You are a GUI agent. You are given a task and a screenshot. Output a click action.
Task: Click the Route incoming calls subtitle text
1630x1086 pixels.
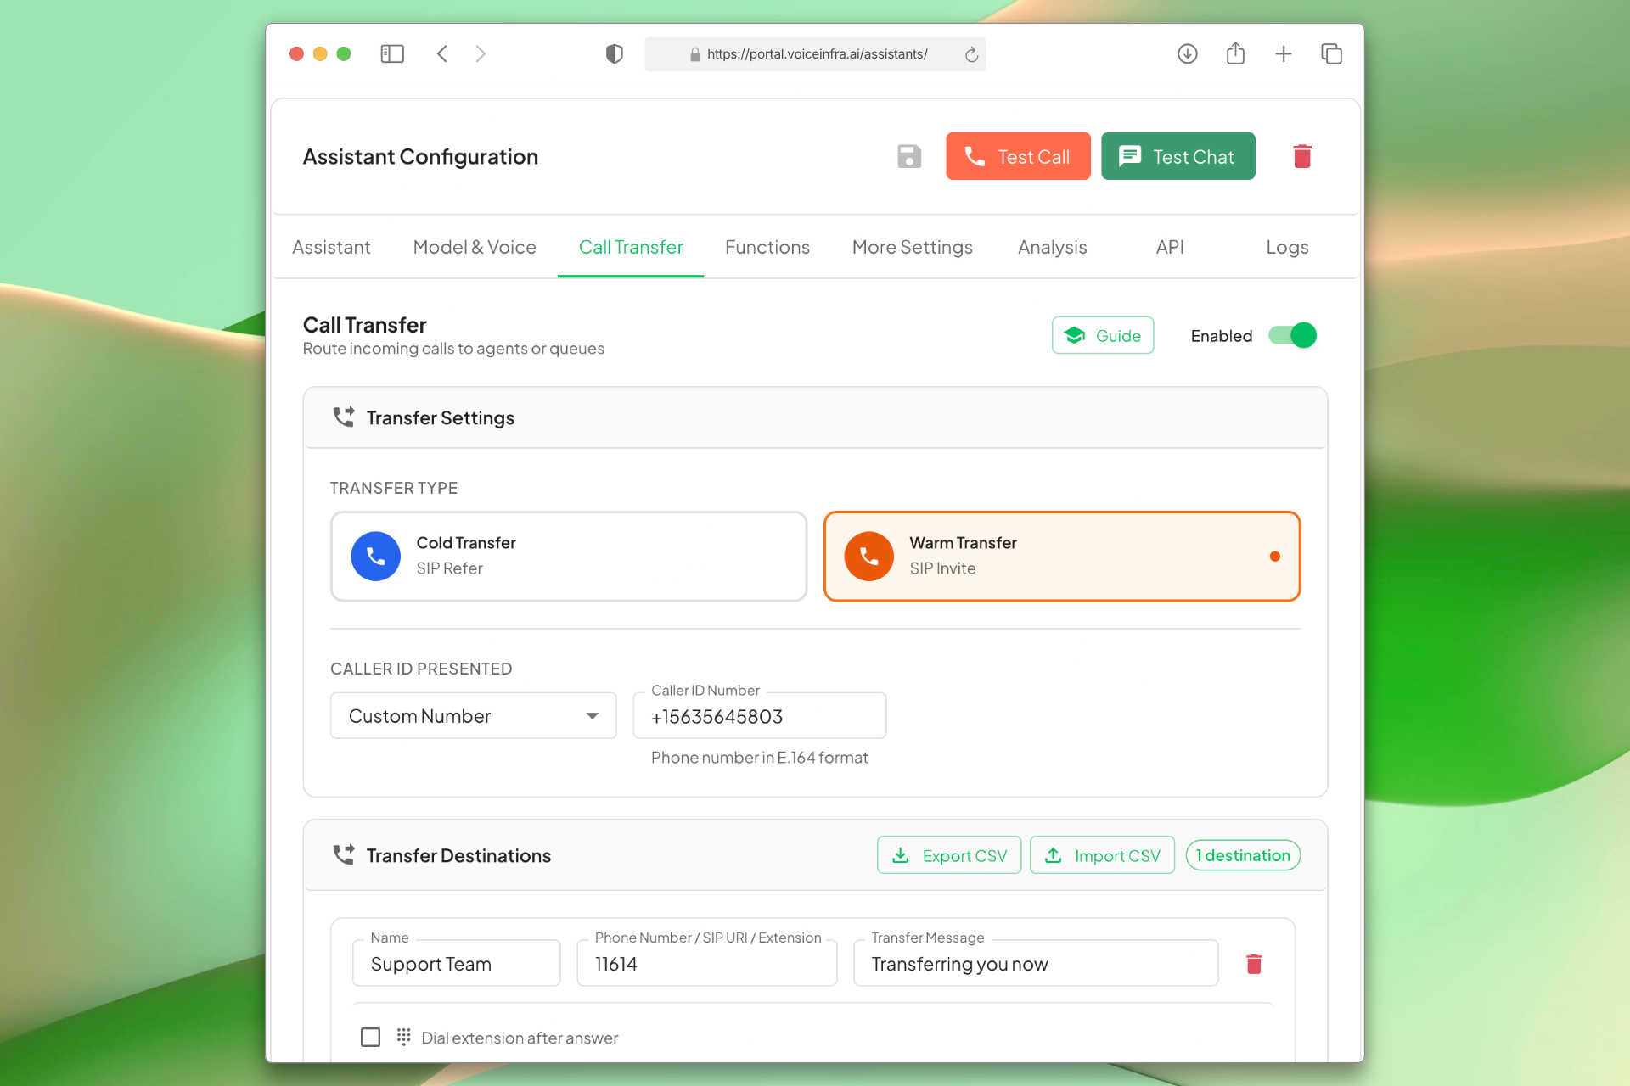pyautogui.click(x=453, y=348)
